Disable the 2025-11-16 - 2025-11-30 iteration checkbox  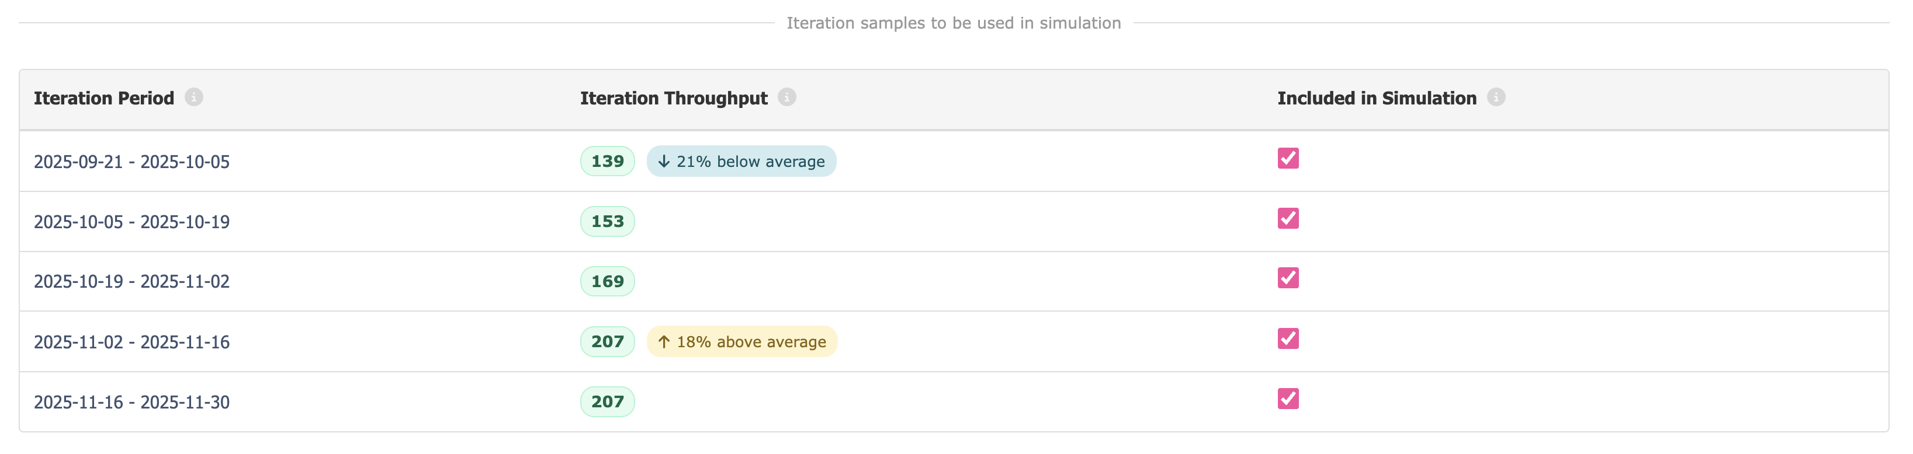click(x=1288, y=399)
